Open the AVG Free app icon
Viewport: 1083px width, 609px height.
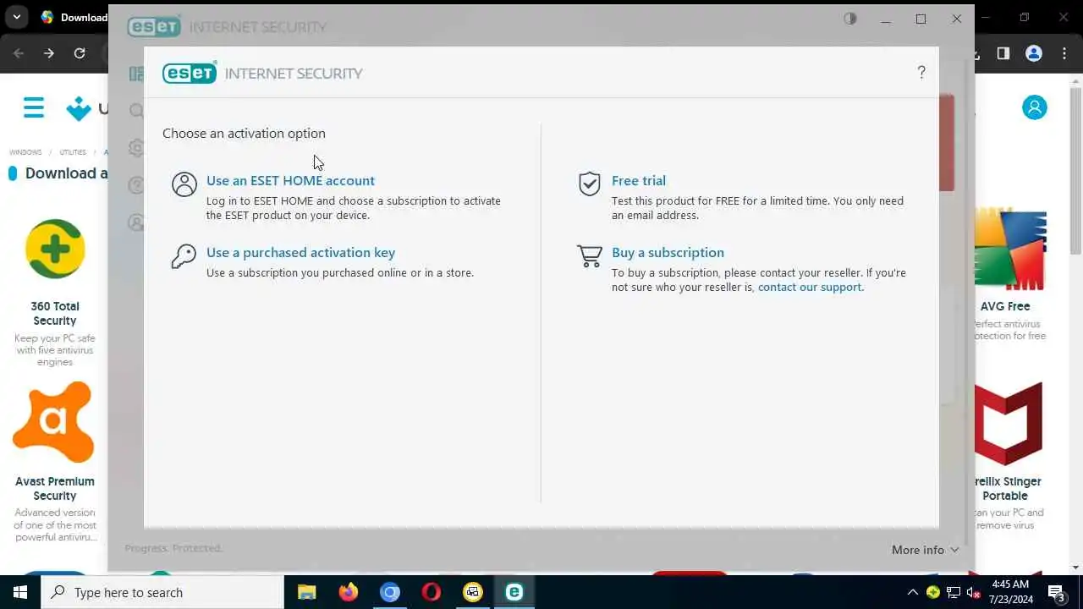(1011, 249)
